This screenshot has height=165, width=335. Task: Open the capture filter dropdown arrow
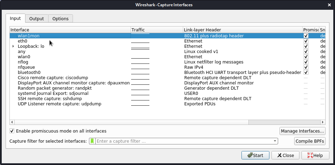(x=275, y=141)
